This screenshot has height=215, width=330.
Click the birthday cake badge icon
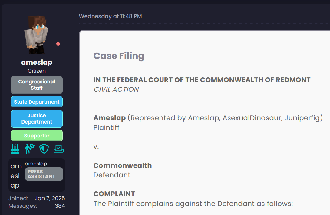pyautogui.click(x=15, y=149)
